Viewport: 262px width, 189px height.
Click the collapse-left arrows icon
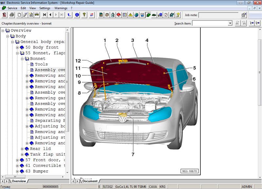(x=252, y=23)
